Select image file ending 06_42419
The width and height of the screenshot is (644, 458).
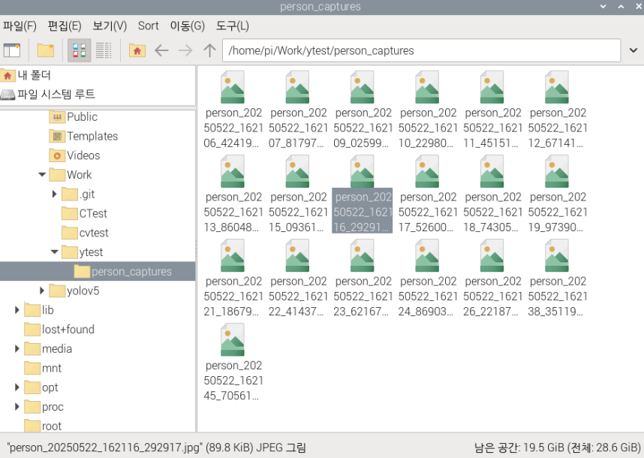(233, 110)
